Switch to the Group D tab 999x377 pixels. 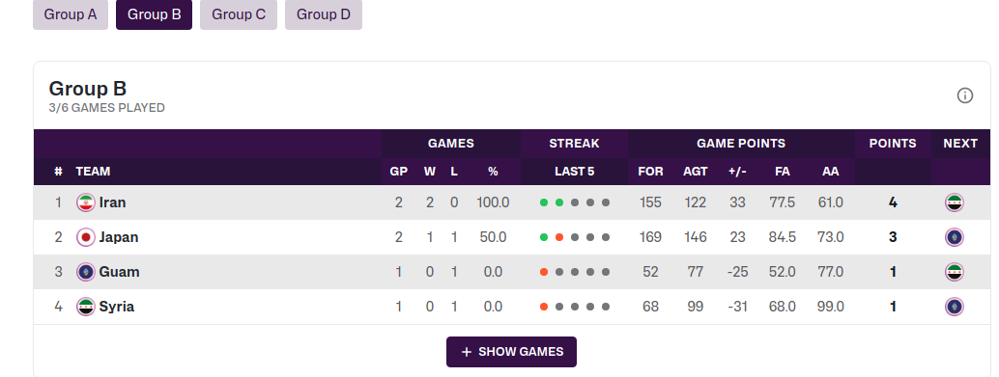[323, 14]
